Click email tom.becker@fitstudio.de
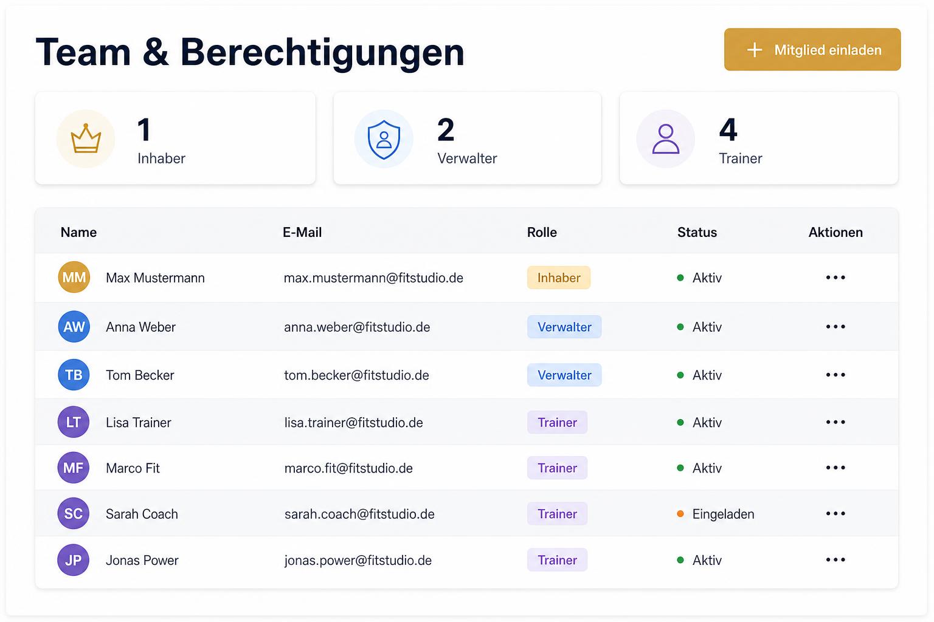Image resolution: width=934 pixels, height=622 pixels. 356,375
